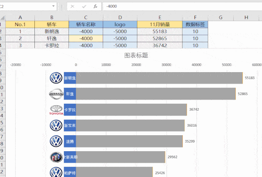
Task: Click the data label 36016 on chart
Action: coord(192,125)
